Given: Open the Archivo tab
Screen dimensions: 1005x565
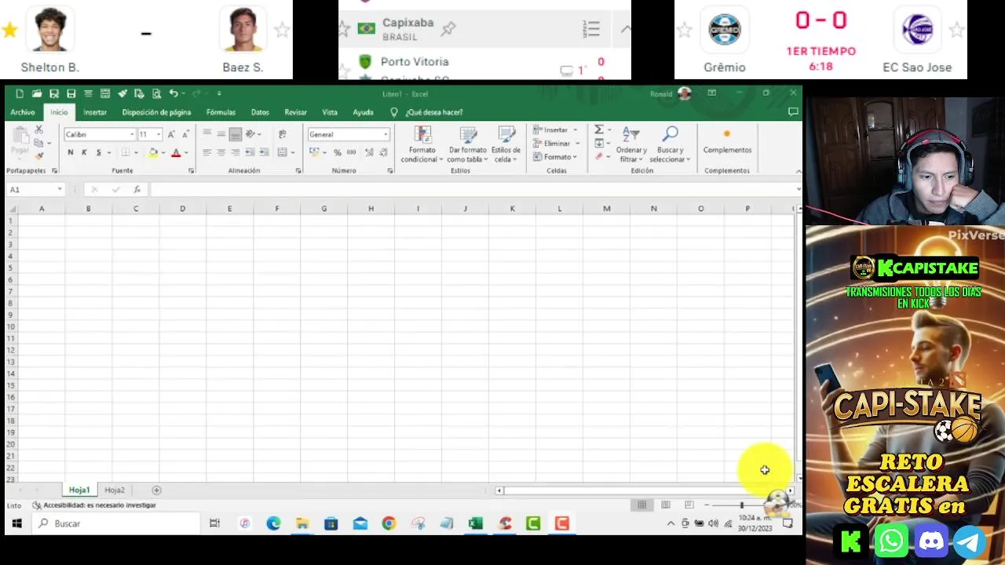Looking at the screenshot, I should (x=23, y=112).
